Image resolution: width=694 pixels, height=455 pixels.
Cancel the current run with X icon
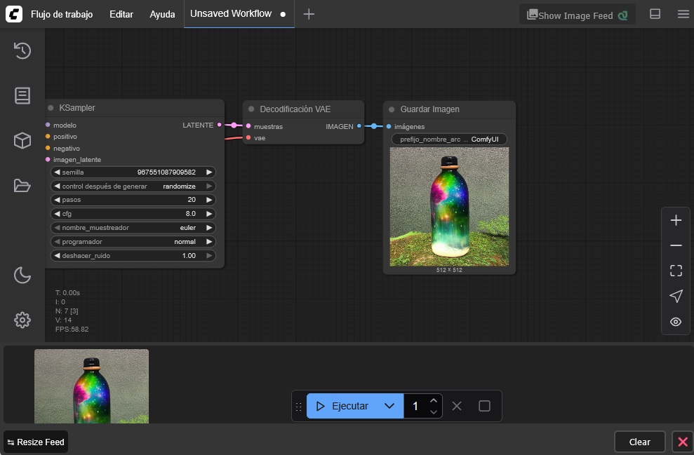457,406
